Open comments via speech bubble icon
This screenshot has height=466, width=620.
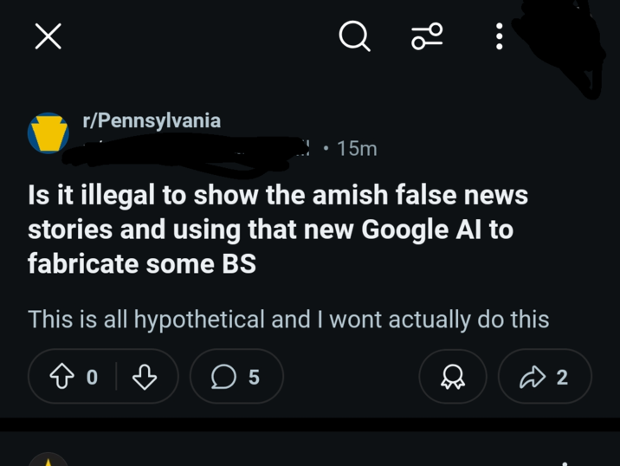pos(223,377)
